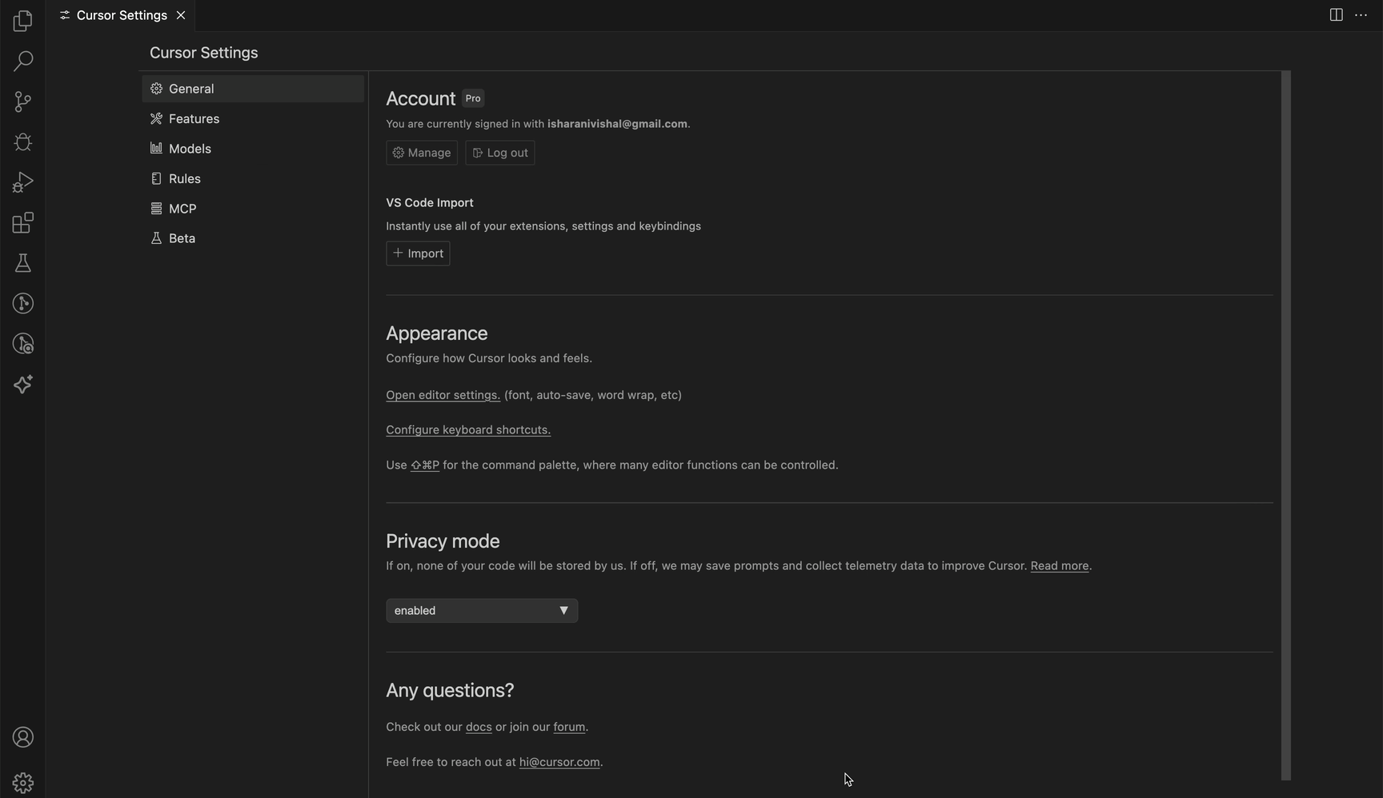Click the Any questions? heading
The width and height of the screenshot is (1383, 798).
pyautogui.click(x=450, y=690)
